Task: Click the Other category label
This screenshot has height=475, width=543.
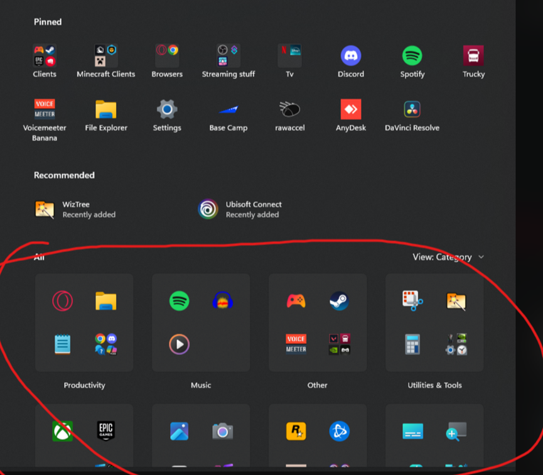Action: click(x=317, y=385)
